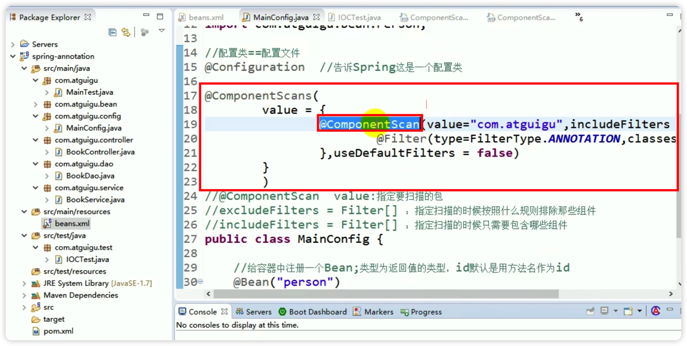Click Collapse All icon in Package Explorer
The height and width of the screenshot is (346, 687).
click(x=112, y=32)
